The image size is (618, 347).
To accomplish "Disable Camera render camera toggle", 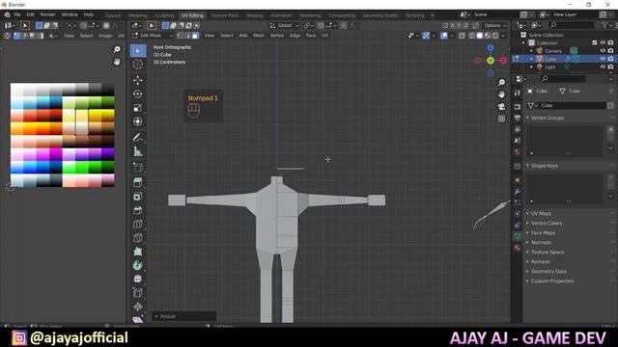I will point(610,51).
